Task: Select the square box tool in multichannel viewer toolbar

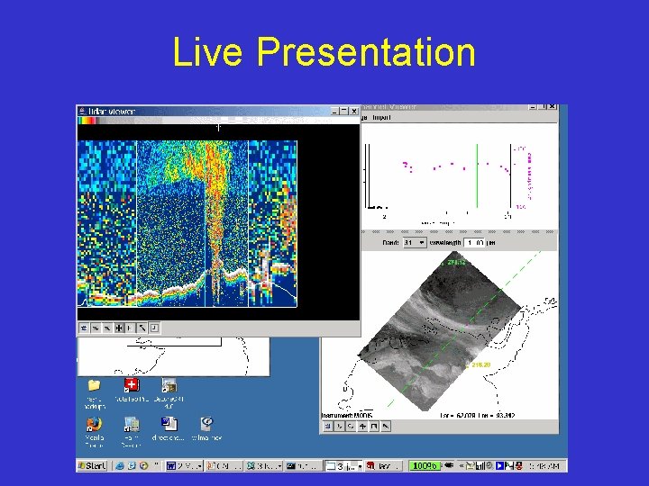Action: pyautogui.click(x=374, y=426)
